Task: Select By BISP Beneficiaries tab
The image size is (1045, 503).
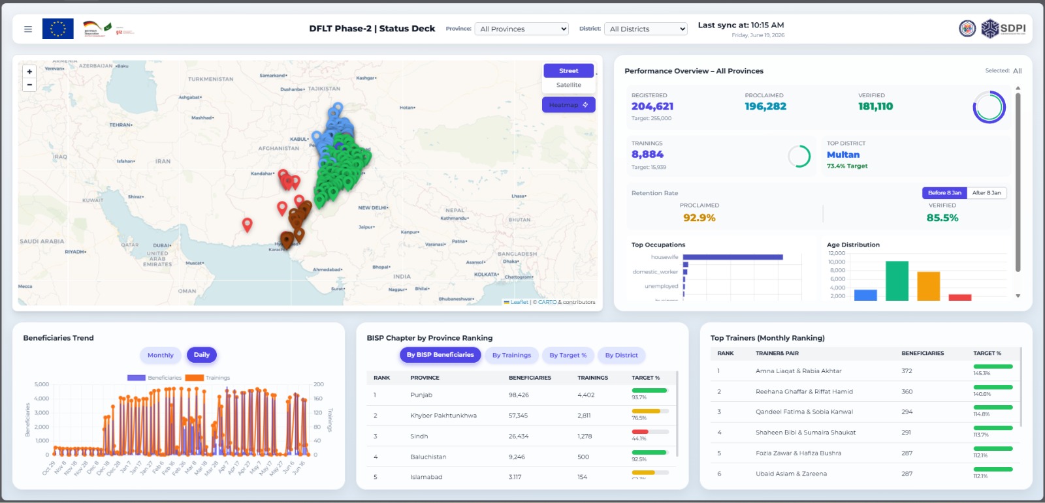Action: tap(440, 355)
